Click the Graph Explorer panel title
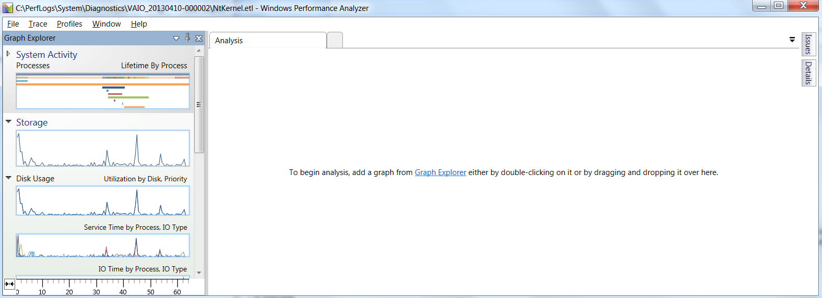 point(30,38)
